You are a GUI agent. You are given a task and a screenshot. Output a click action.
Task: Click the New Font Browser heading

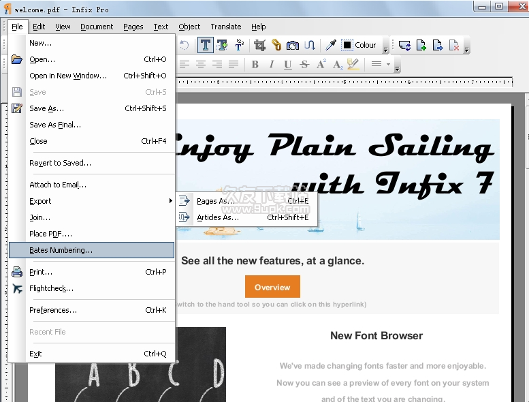click(x=376, y=335)
